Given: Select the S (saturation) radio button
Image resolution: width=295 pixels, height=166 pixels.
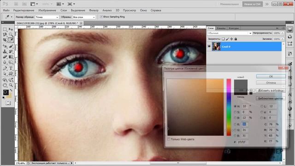Looking at the screenshot, I should pyautogui.click(x=235, y=112).
